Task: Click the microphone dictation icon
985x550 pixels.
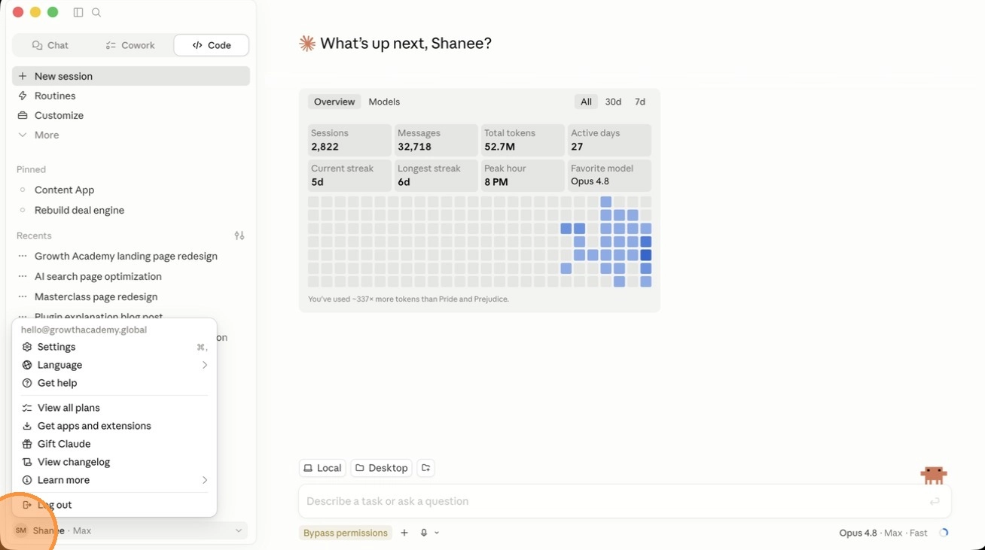Action: click(424, 533)
